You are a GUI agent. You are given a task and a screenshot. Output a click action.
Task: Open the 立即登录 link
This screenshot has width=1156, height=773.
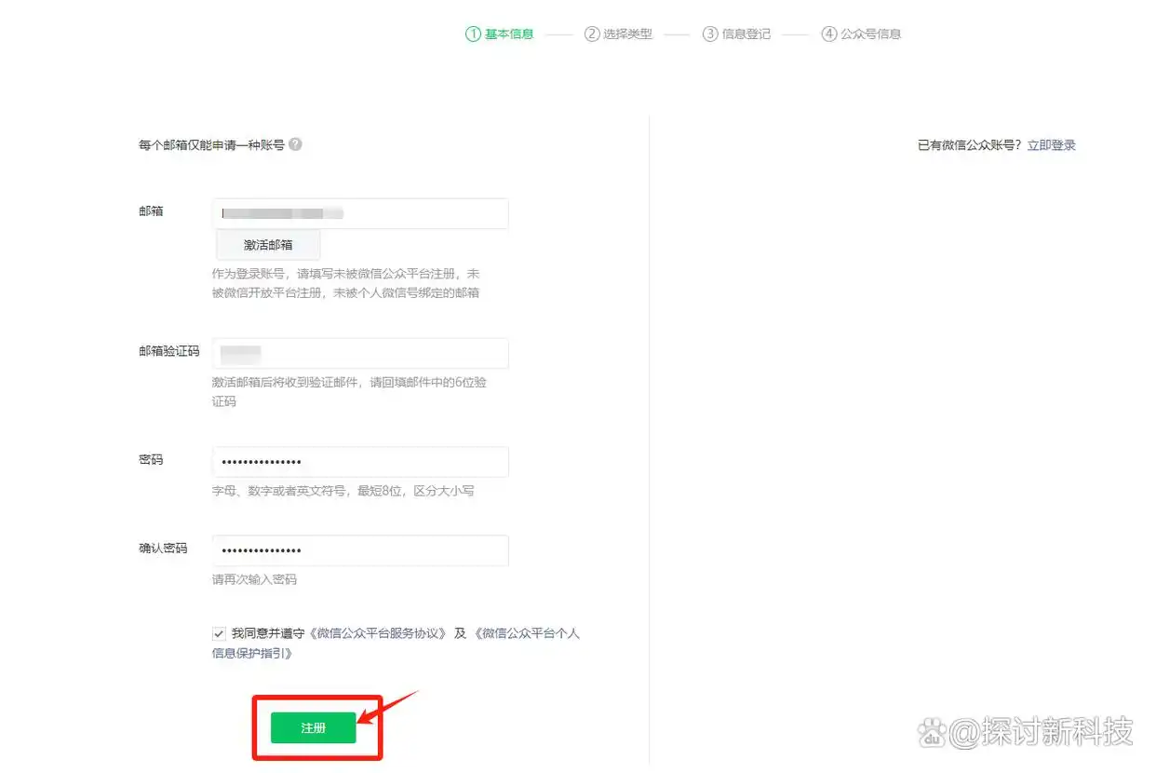click(x=1051, y=145)
